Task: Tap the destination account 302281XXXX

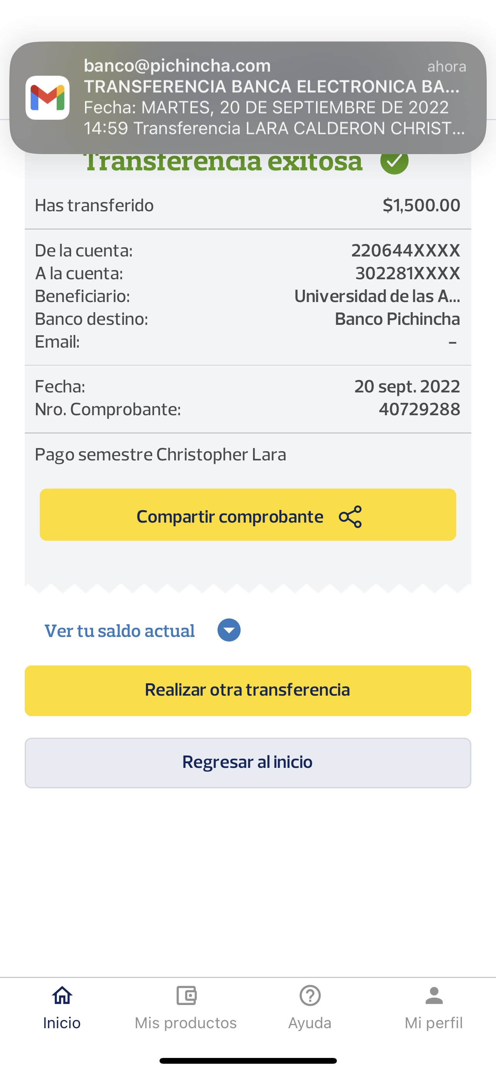Action: [407, 274]
